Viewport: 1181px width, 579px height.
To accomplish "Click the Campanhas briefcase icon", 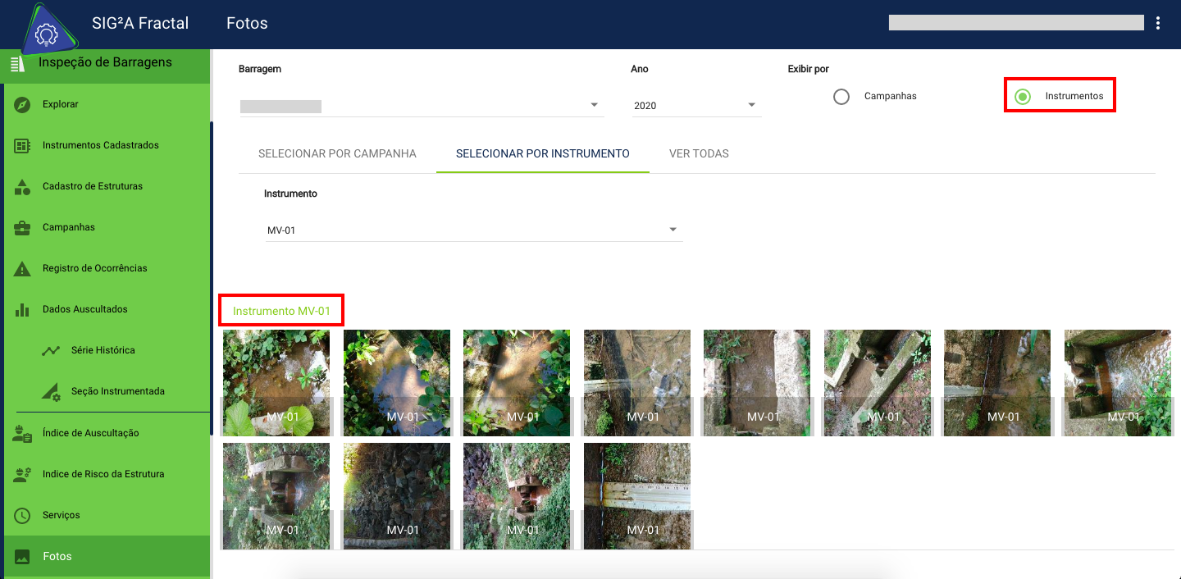I will [22, 227].
